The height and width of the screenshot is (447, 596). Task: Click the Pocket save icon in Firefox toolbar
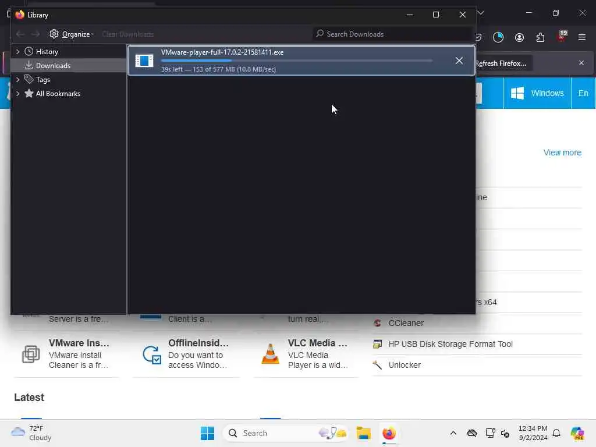[x=478, y=37]
